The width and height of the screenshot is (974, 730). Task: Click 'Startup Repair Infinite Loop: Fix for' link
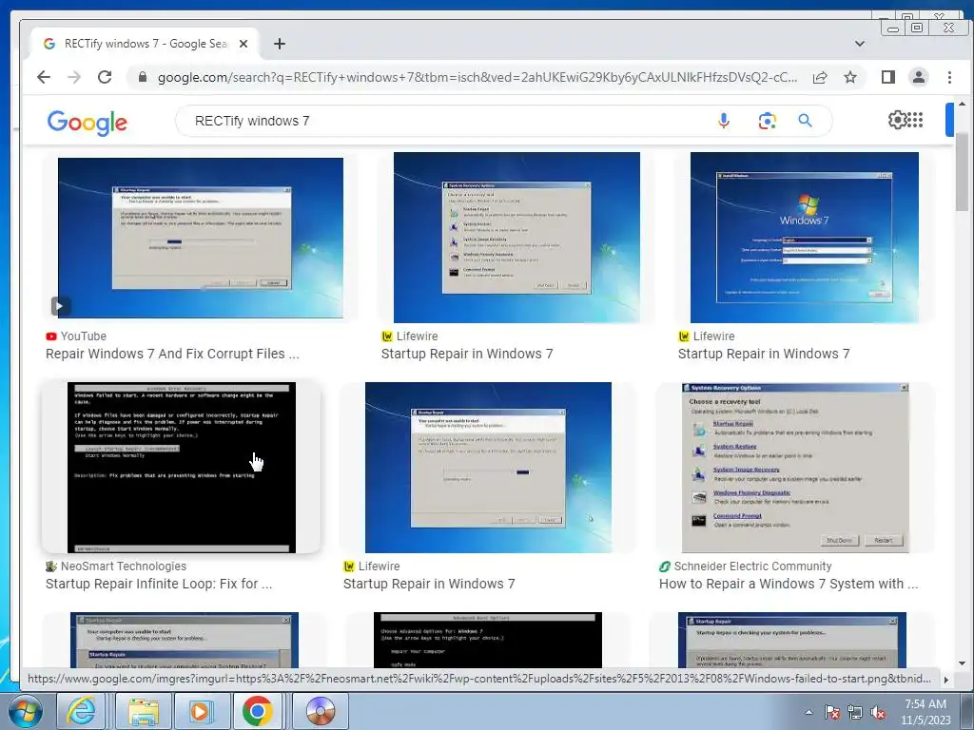tap(159, 585)
